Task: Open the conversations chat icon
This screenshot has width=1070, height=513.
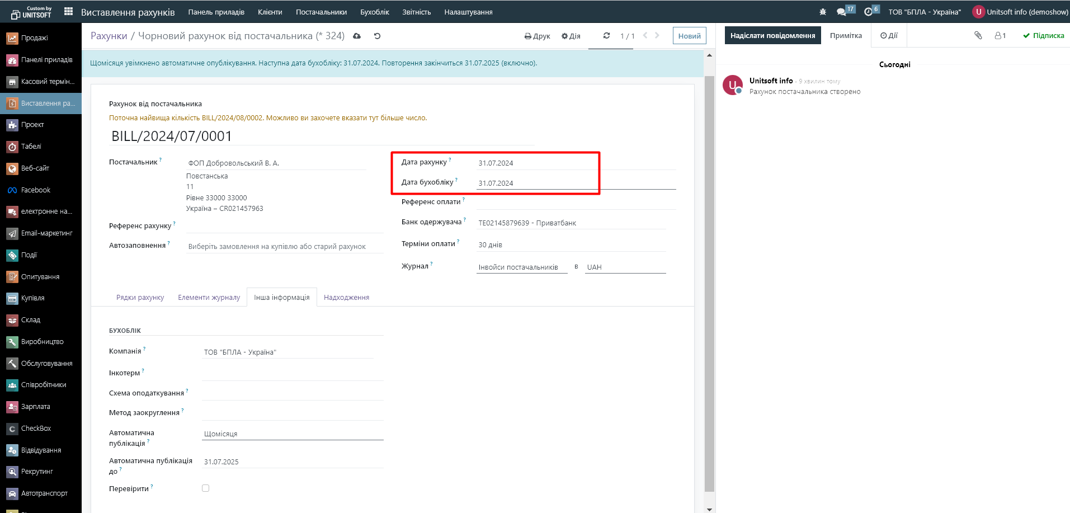Action: pos(841,12)
